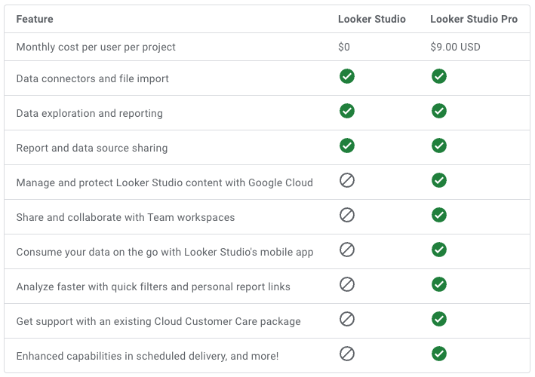Click Looker Studio checkmark for Report sharing

pos(347,146)
